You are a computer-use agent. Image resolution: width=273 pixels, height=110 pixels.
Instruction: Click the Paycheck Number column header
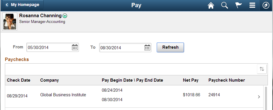click(x=227, y=80)
